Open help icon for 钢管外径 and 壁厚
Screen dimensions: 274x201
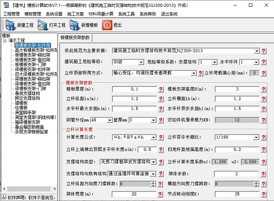(161, 120)
